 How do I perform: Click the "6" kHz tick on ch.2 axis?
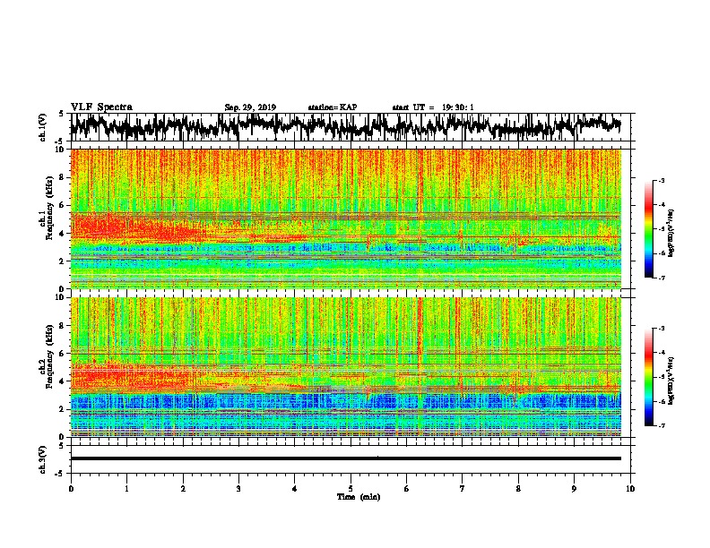[x=63, y=354]
